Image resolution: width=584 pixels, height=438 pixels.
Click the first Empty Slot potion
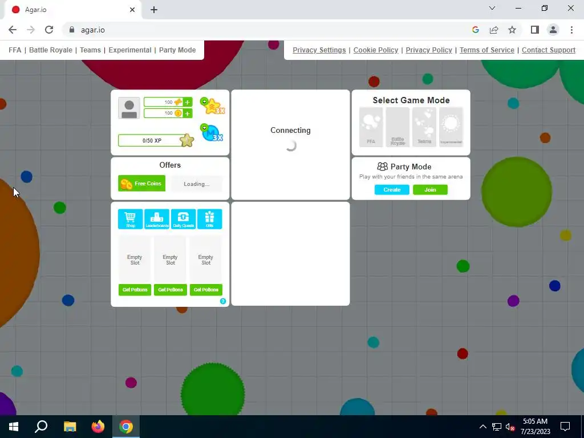pyautogui.click(x=135, y=259)
